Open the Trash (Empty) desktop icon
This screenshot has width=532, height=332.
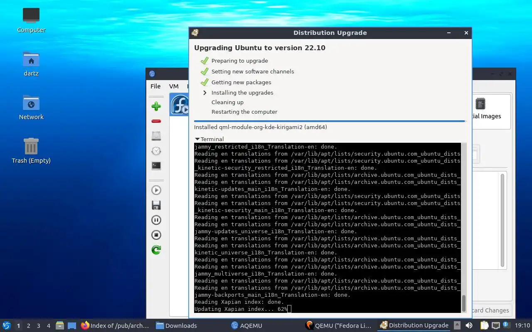click(x=31, y=151)
